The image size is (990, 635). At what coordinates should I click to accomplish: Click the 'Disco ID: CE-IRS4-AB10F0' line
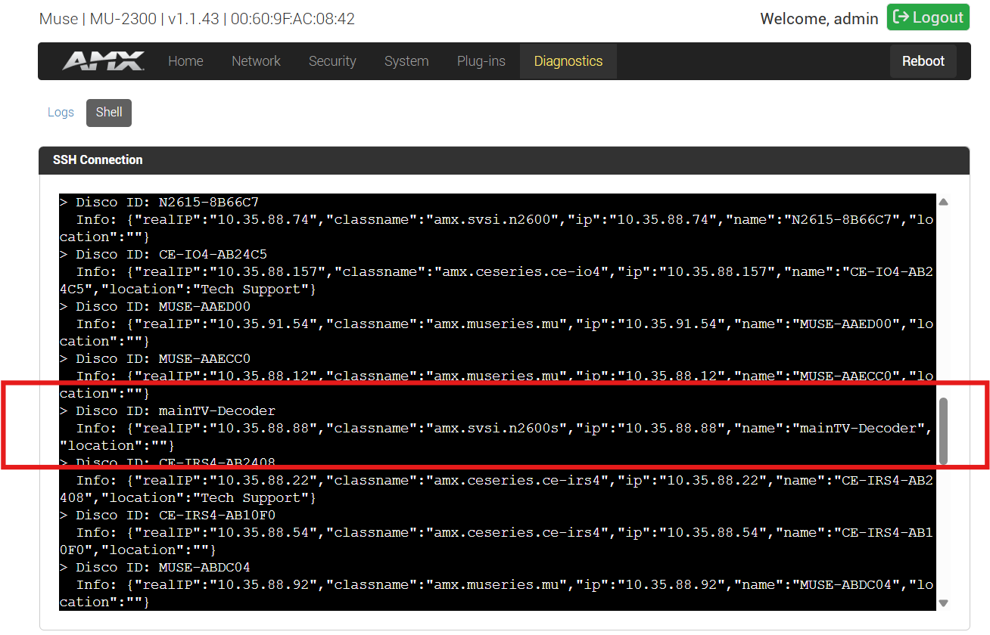coord(168,515)
